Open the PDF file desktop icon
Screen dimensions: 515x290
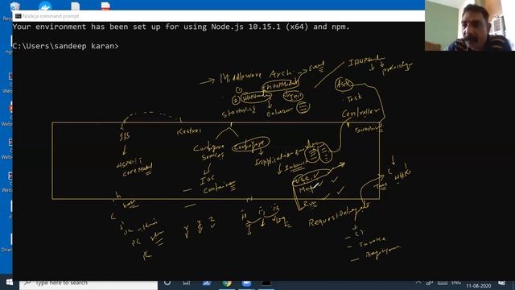(x=105, y=6)
